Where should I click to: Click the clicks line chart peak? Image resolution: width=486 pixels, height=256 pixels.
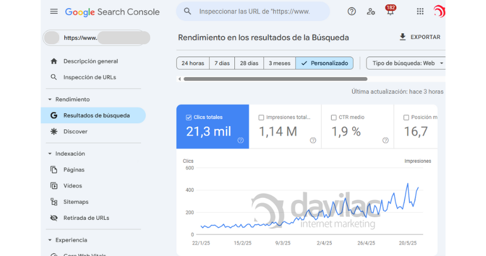(x=408, y=184)
